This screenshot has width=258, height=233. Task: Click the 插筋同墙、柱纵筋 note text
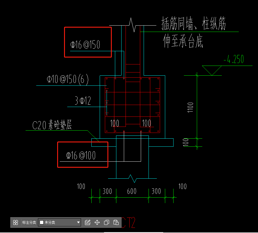[x=193, y=23]
